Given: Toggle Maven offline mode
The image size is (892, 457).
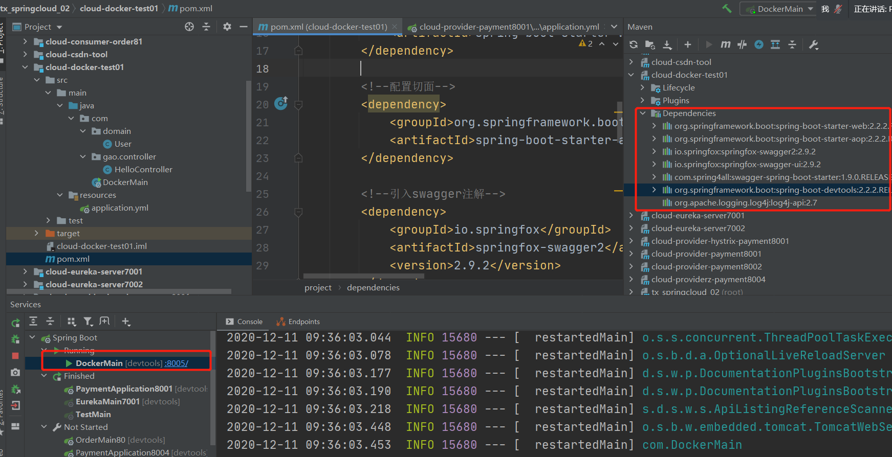Looking at the screenshot, I should [742, 44].
